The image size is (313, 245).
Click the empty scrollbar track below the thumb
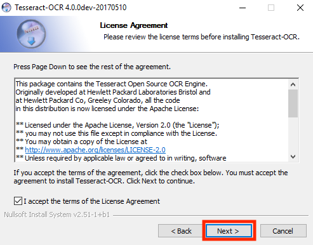293,135
